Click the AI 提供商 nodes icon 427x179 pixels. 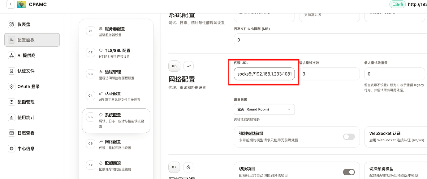click(11, 56)
